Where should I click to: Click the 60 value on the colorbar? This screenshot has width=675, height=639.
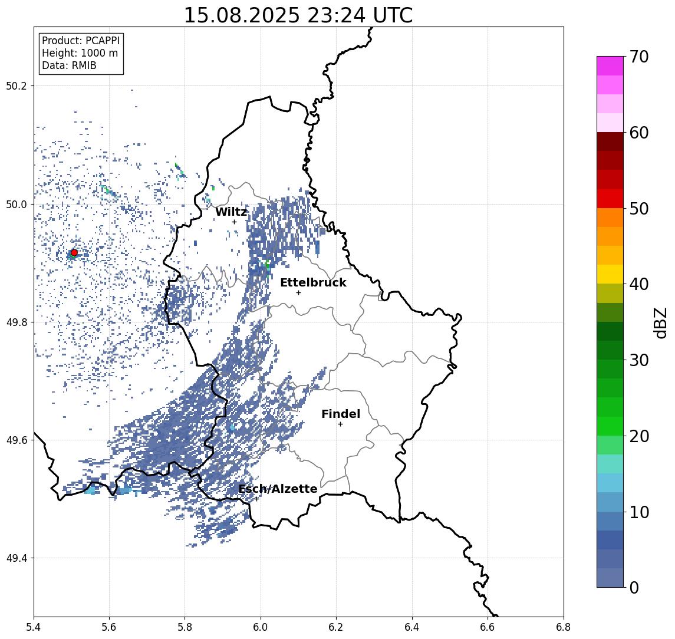click(639, 133)
